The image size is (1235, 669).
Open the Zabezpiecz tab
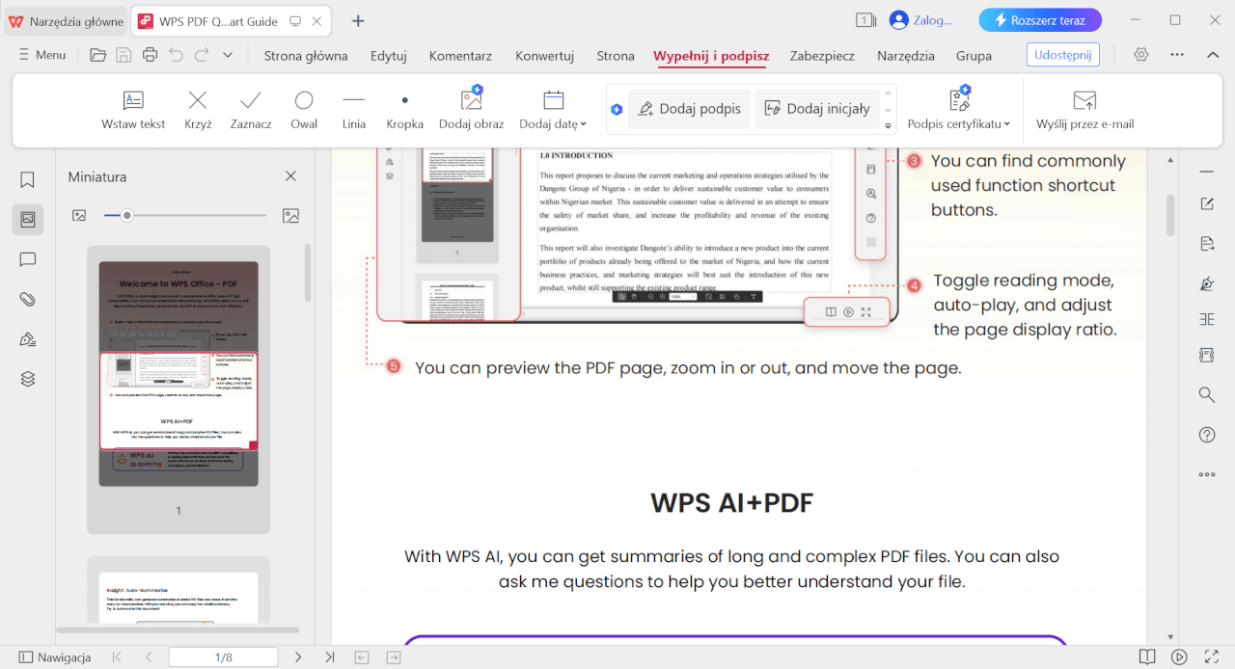tap(822, 56)
